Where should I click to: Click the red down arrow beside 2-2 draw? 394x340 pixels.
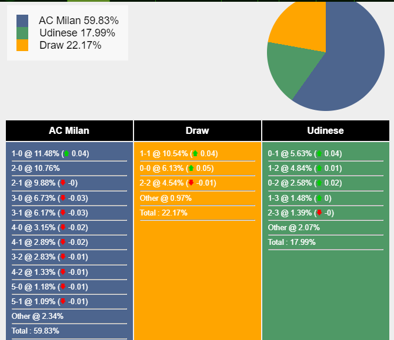[x=191, y=183]
